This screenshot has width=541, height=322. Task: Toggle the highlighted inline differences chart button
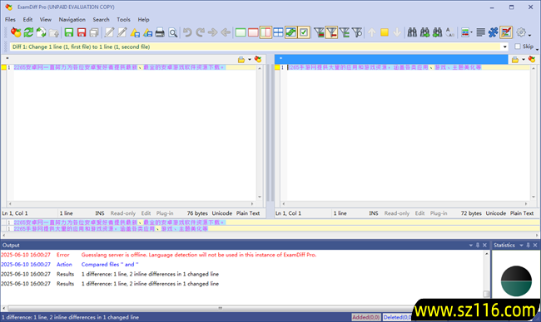click(x=506, y=32)
